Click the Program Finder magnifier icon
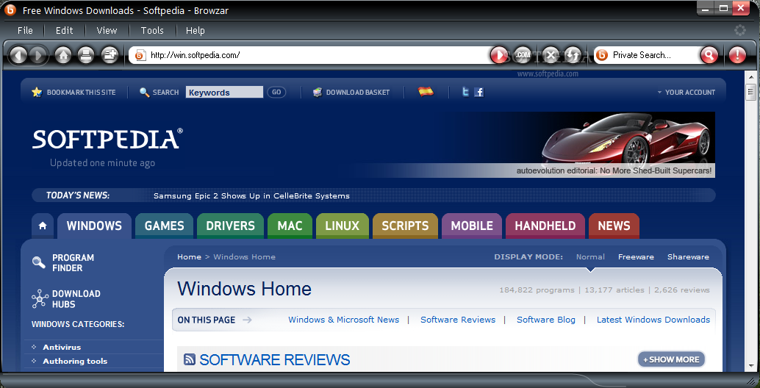The height and width of the screenshot is (388, 760). (39, 262)
